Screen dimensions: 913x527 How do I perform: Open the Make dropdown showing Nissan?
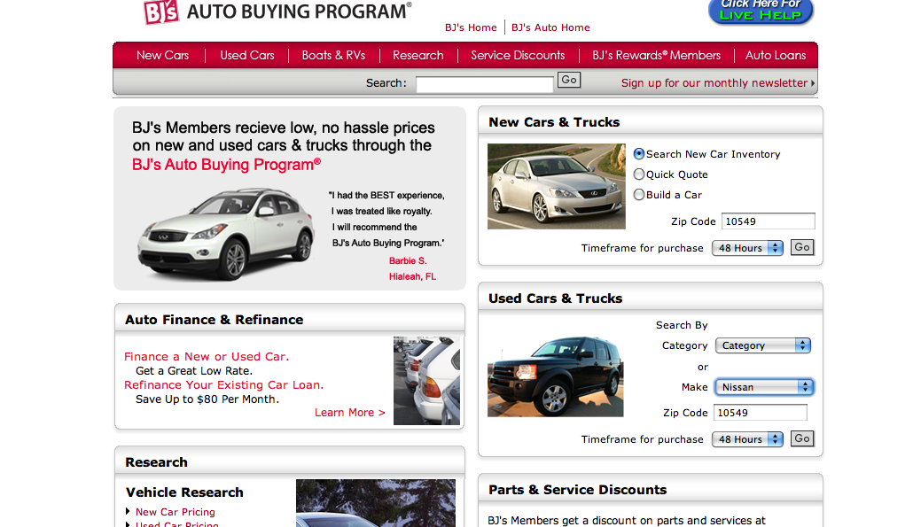pyautogui.click(x=763, y=387)
